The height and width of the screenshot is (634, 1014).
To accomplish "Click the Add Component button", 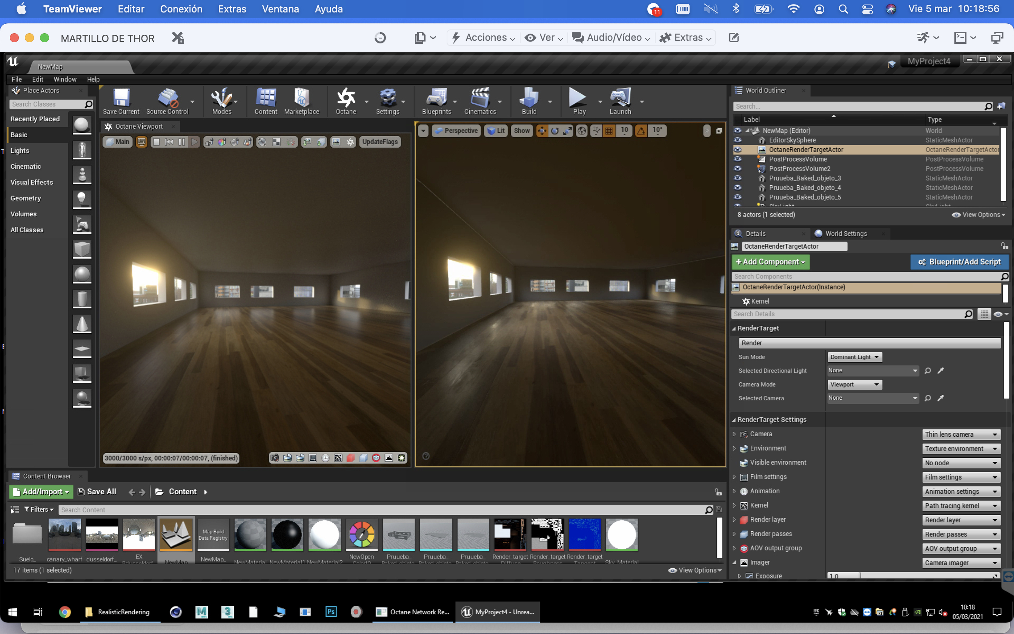I will tap(770, 262).
